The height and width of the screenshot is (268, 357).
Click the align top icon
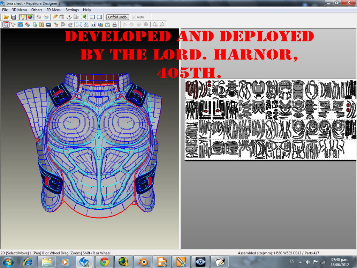139,25
